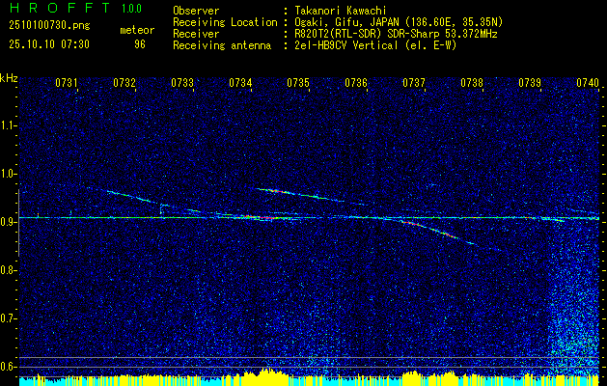Click the Ogaki, Gifu, JAPAN location text
This screenshot has width=607, height=386.
398,22
